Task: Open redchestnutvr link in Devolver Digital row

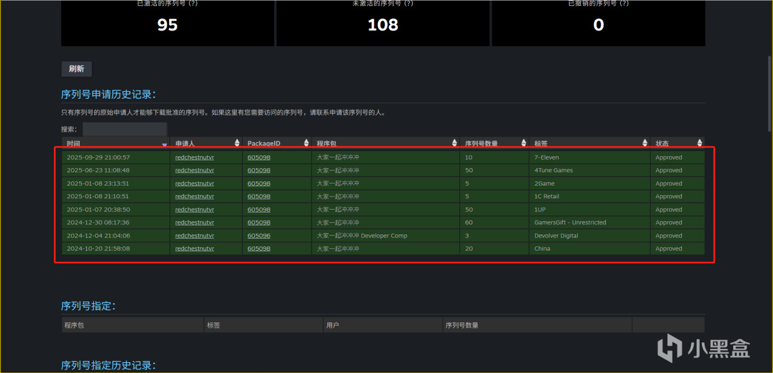Action: point(194,236)
